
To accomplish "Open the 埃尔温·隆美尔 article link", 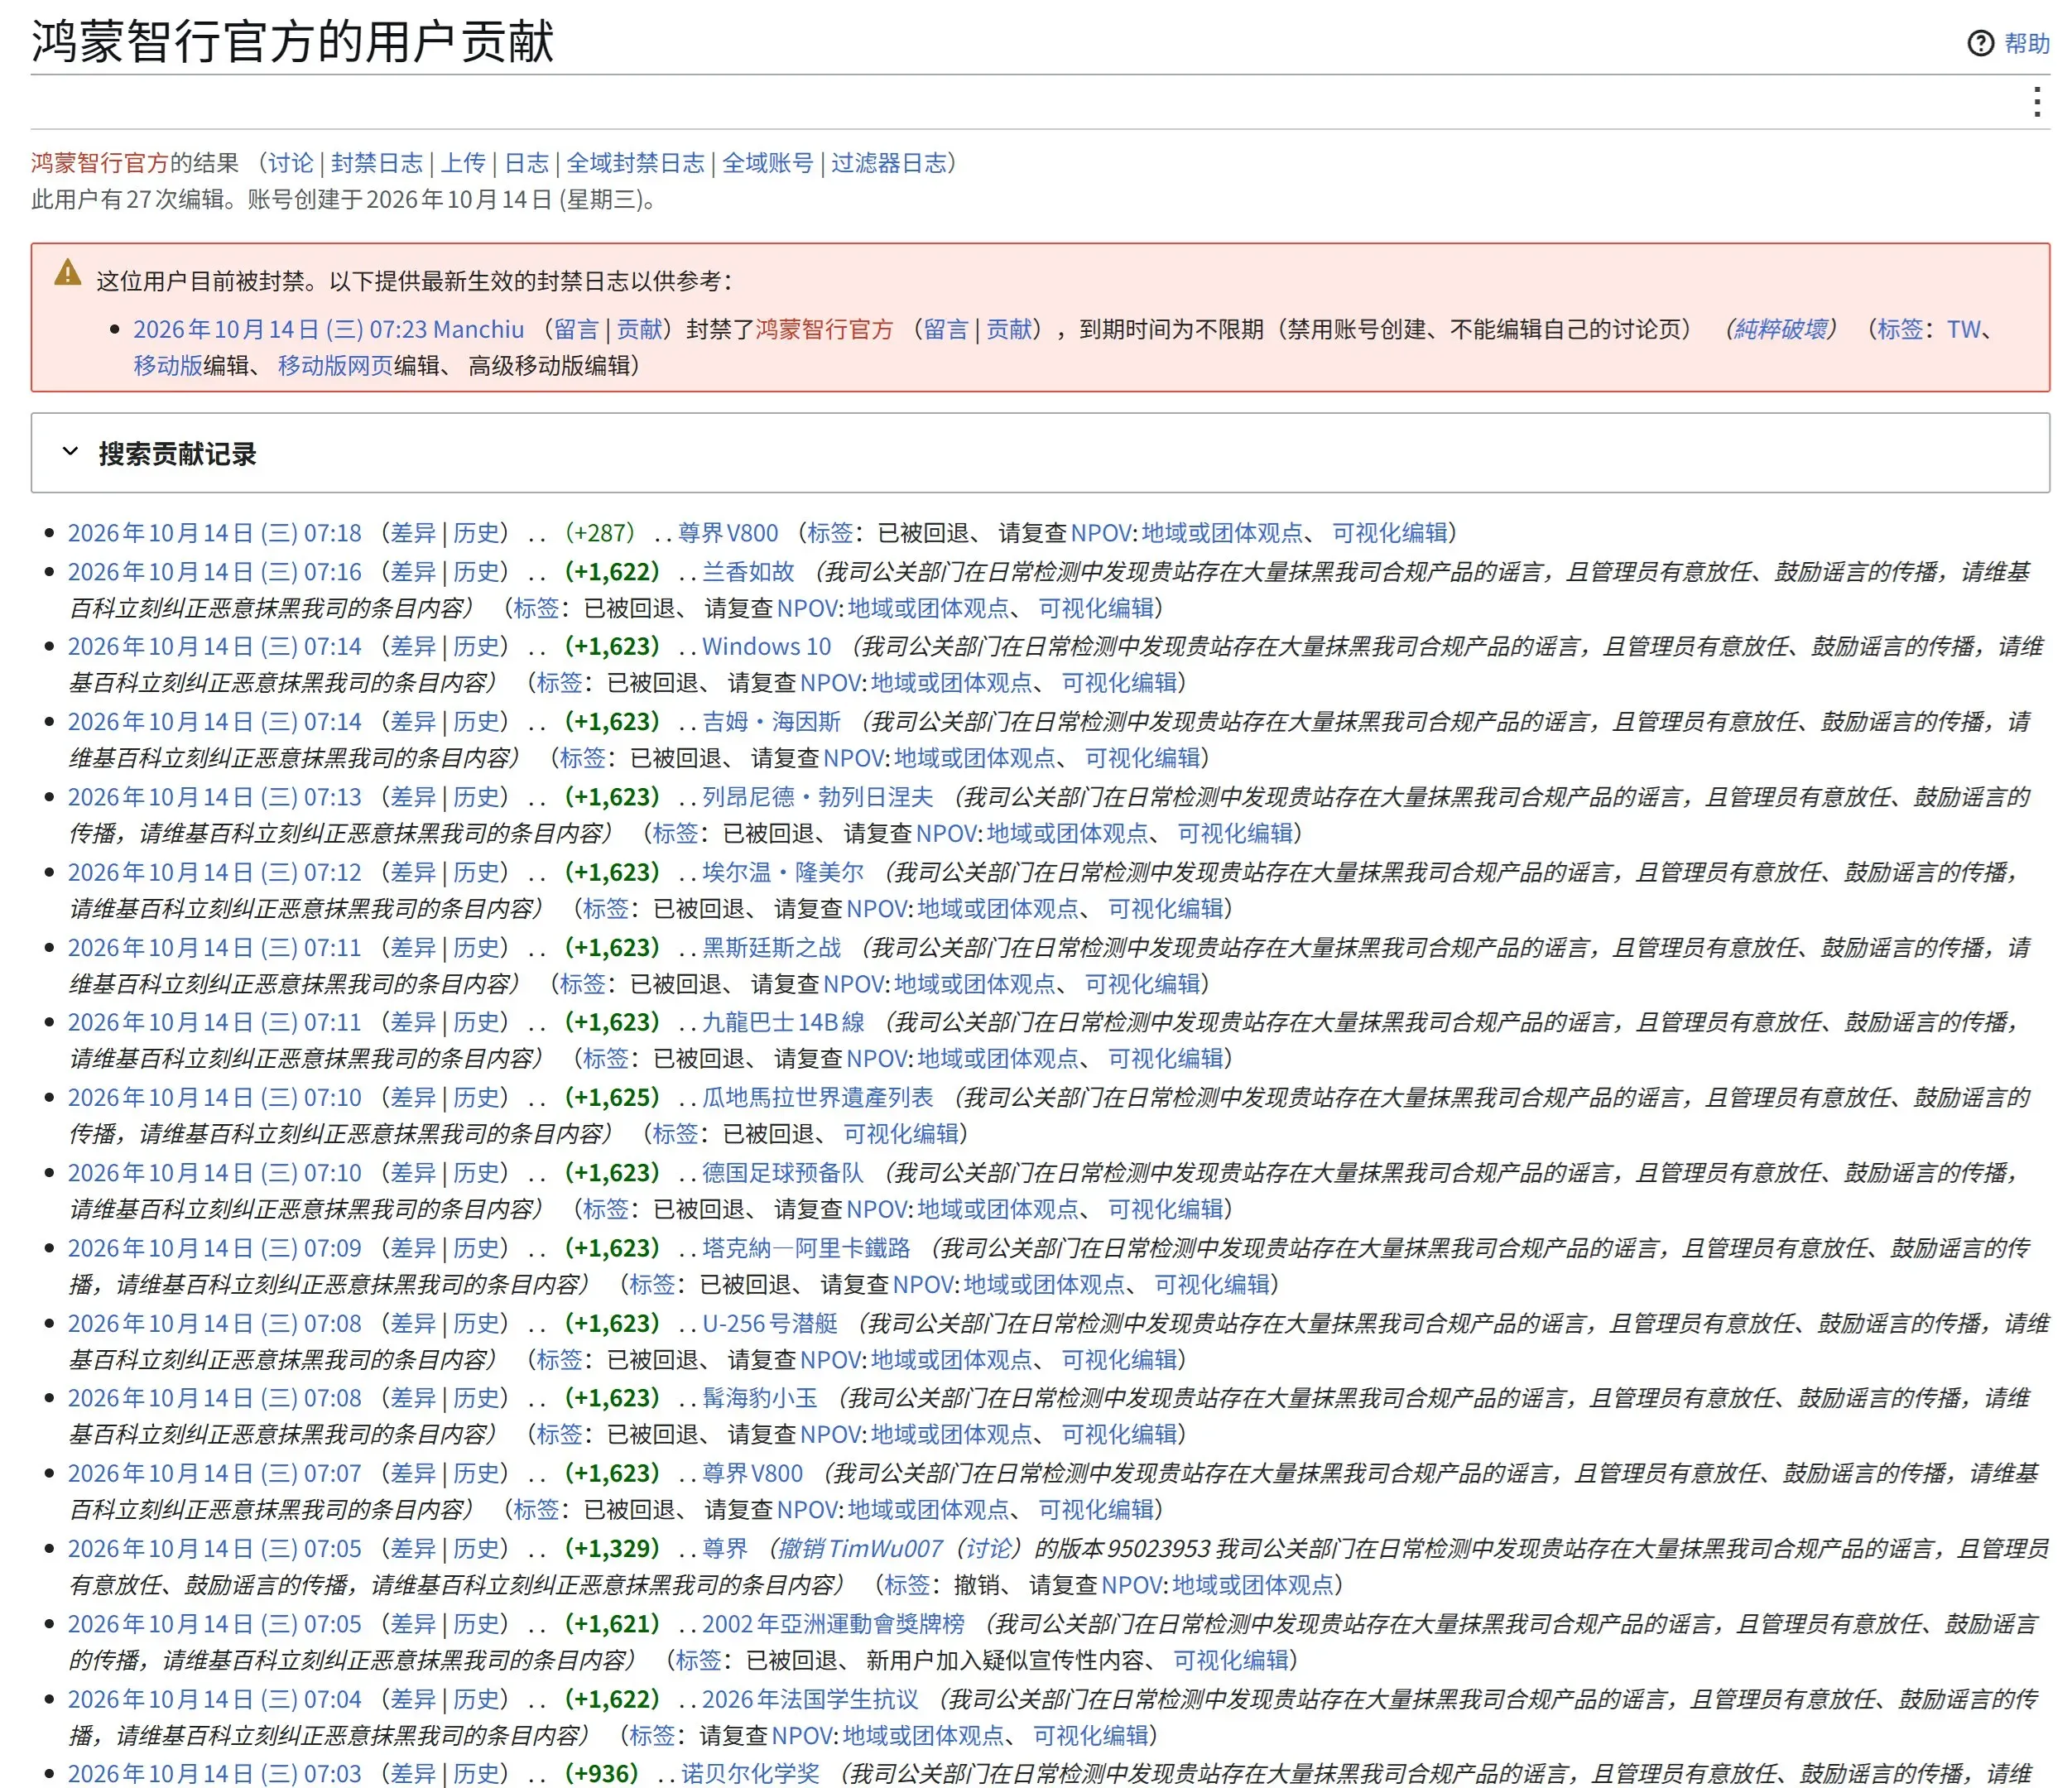I will click(783, 873).
